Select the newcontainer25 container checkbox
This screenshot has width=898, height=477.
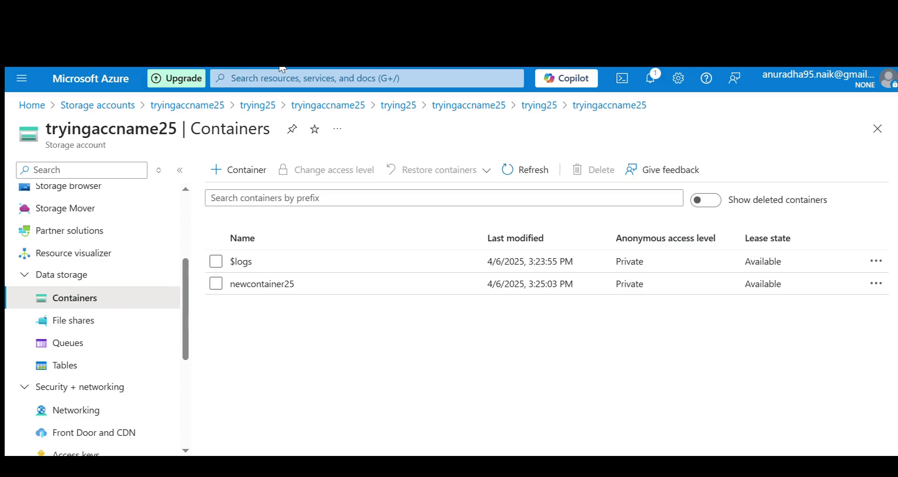pyautogui.click(x=216, y=283)
